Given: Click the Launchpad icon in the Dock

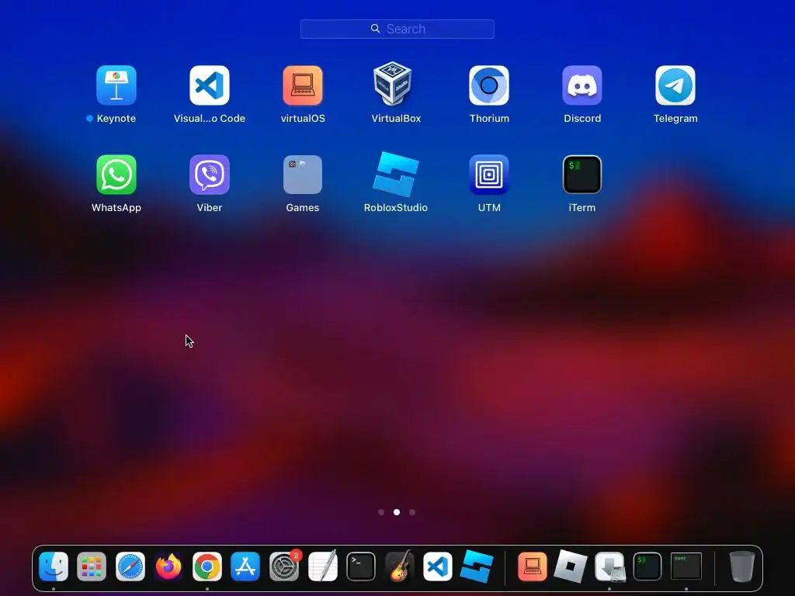Looking at the screenshot, I should pyautogui.click(x=92, y=566).
